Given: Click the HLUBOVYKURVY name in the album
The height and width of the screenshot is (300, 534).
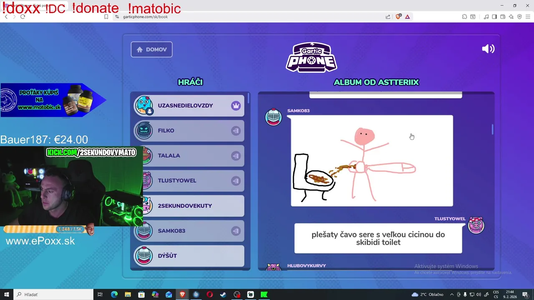Looking at the screenshot, I should click(307, 265).
